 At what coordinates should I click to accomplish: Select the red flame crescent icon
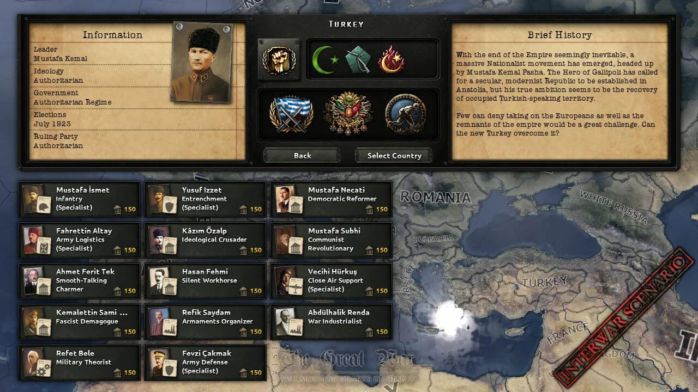pos(392,59)
